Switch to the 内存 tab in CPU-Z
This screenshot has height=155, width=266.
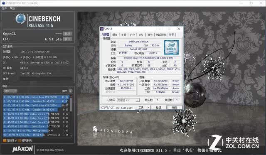[132, 34]
